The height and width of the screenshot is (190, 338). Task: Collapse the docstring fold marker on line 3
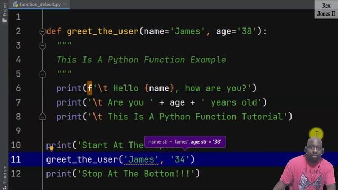tap(42, 46)
